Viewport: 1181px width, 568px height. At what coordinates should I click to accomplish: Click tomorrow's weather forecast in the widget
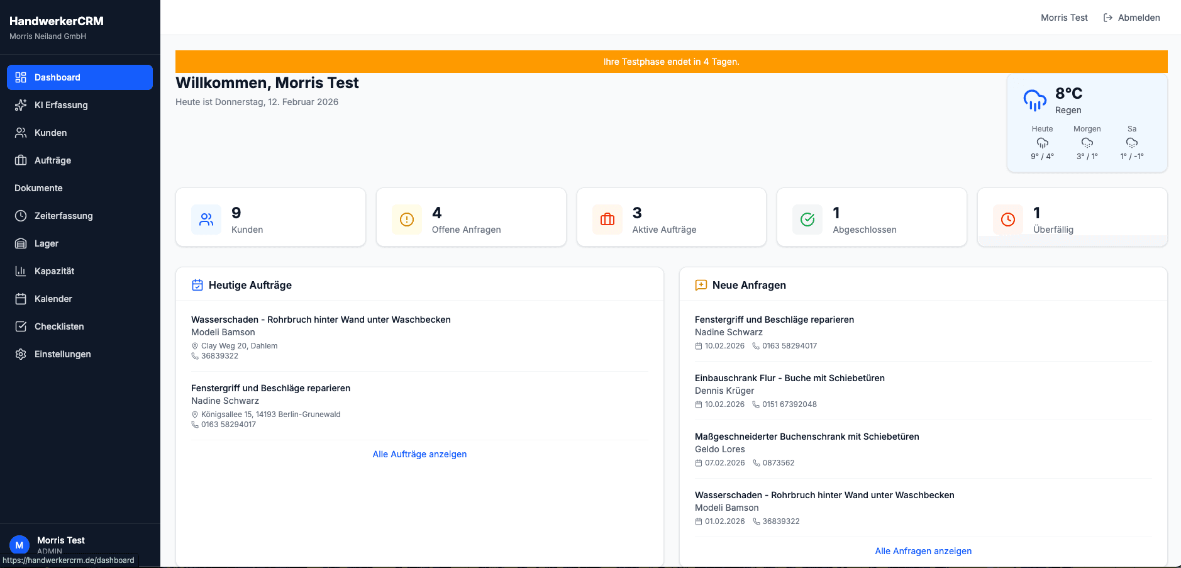1087,142
